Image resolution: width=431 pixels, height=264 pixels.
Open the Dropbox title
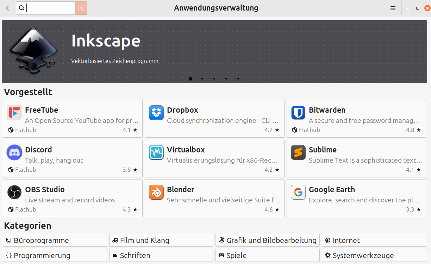[x=182, y=110]
